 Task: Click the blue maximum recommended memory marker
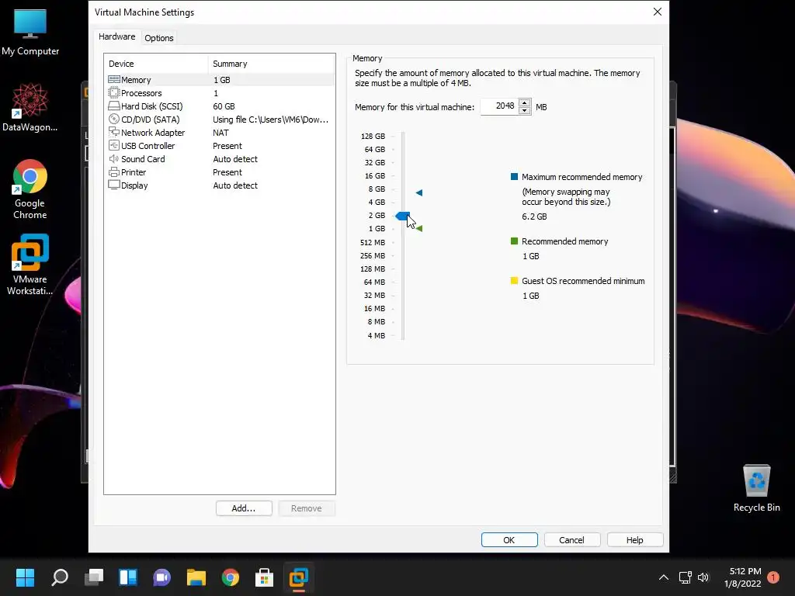click(418, 192)
